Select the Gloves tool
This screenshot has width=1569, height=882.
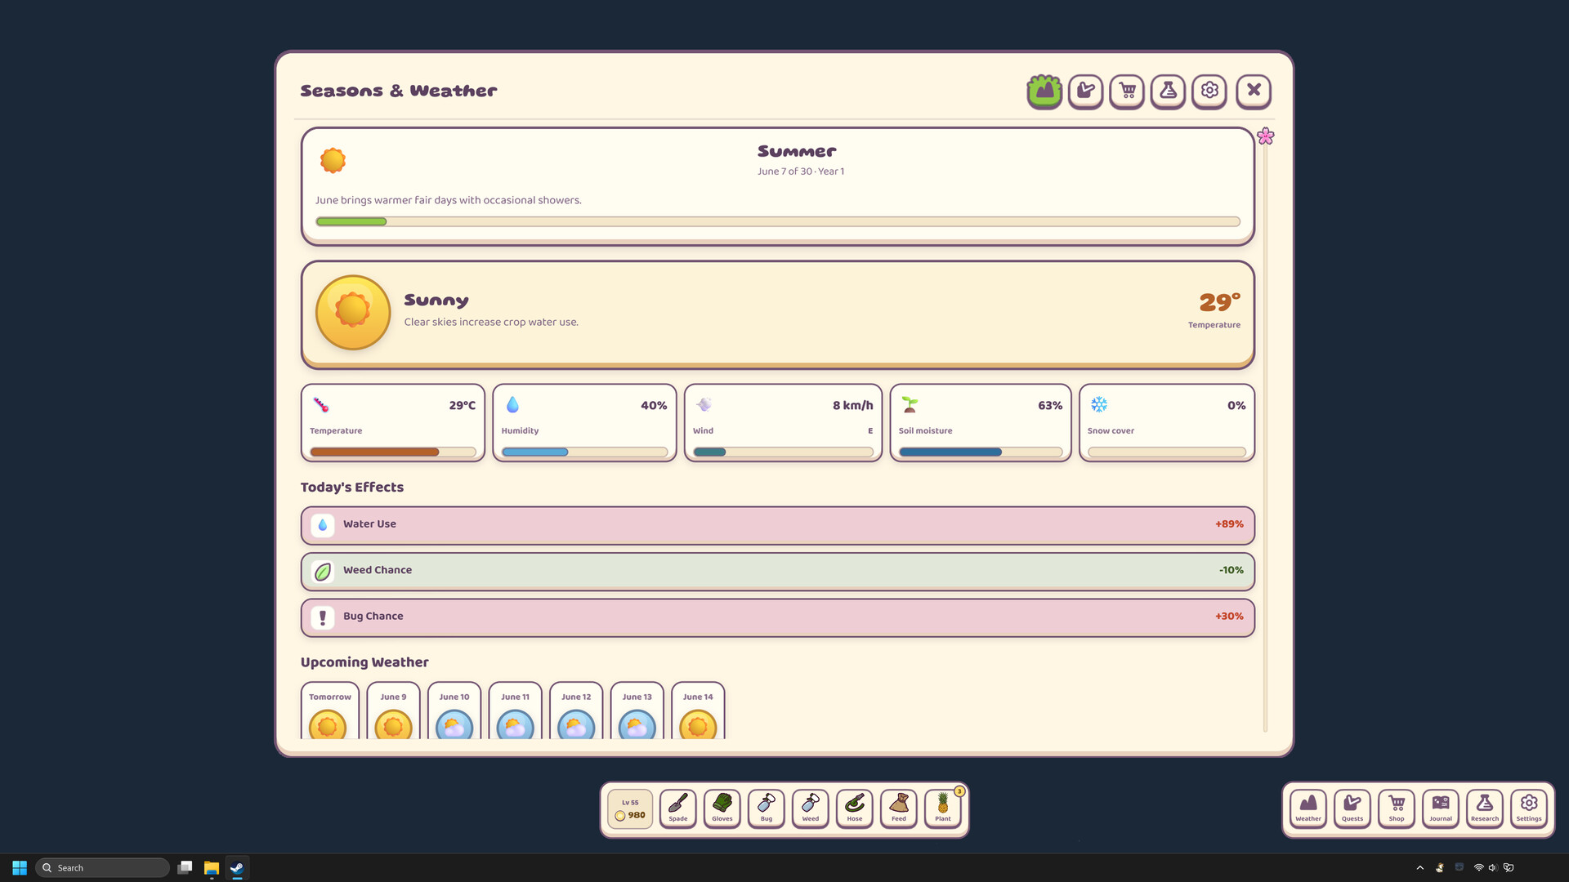coord(722,808)
